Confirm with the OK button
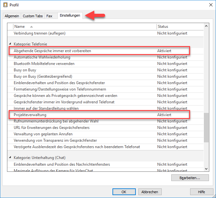 [x=124, y=192]
